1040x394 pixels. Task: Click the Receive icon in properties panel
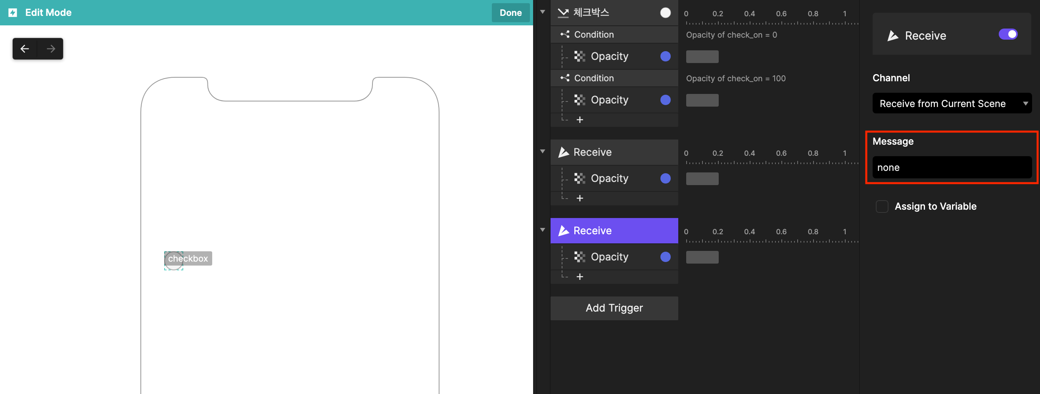(x=892, y=36)
